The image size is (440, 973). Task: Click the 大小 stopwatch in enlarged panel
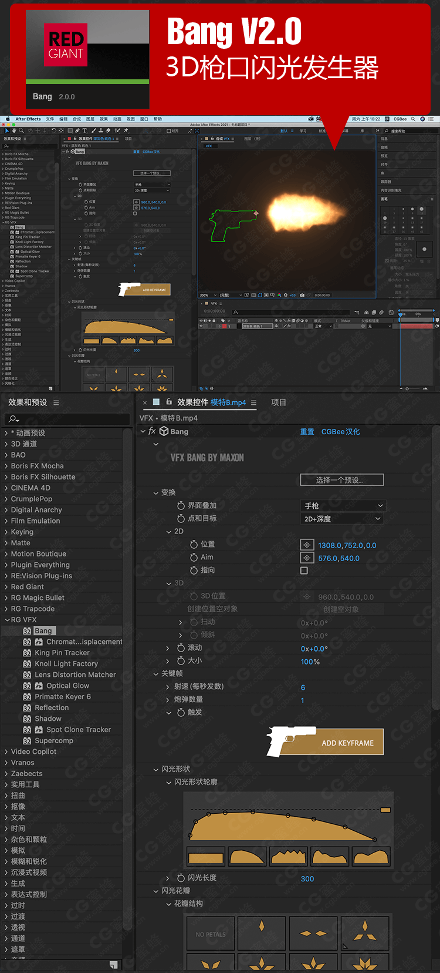coord(181,661)
